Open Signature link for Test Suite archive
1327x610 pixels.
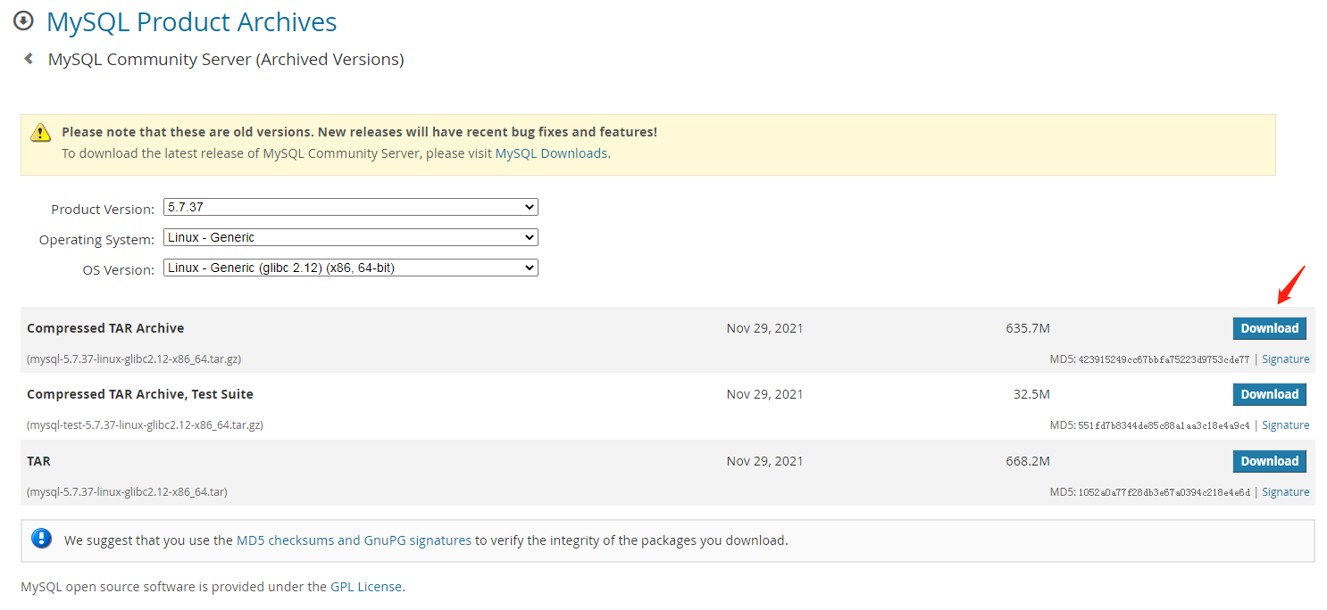pyautogui.click(x=1285, y=425)
